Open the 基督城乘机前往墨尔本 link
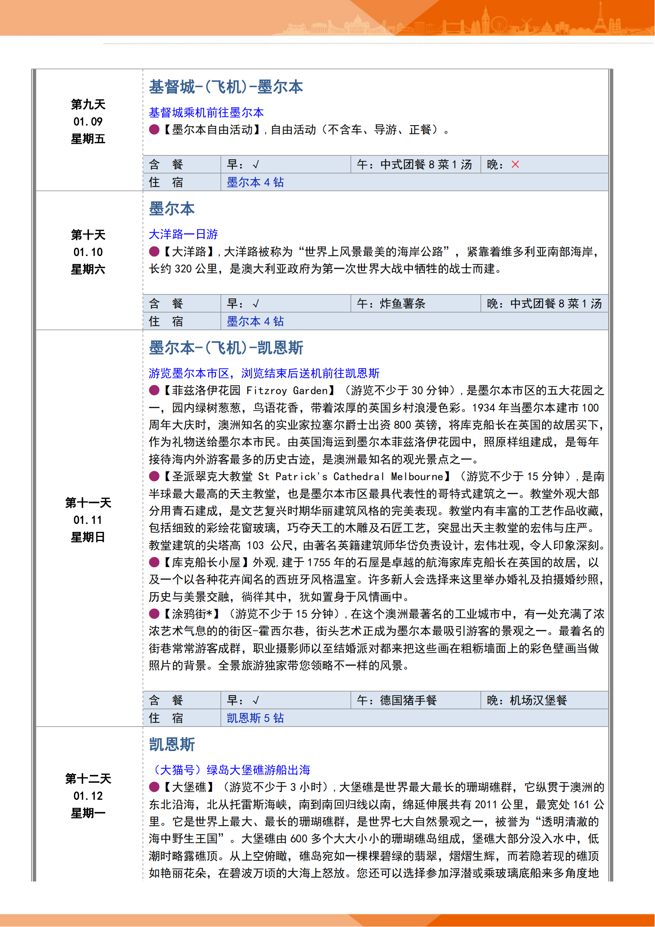 [206, 112]
